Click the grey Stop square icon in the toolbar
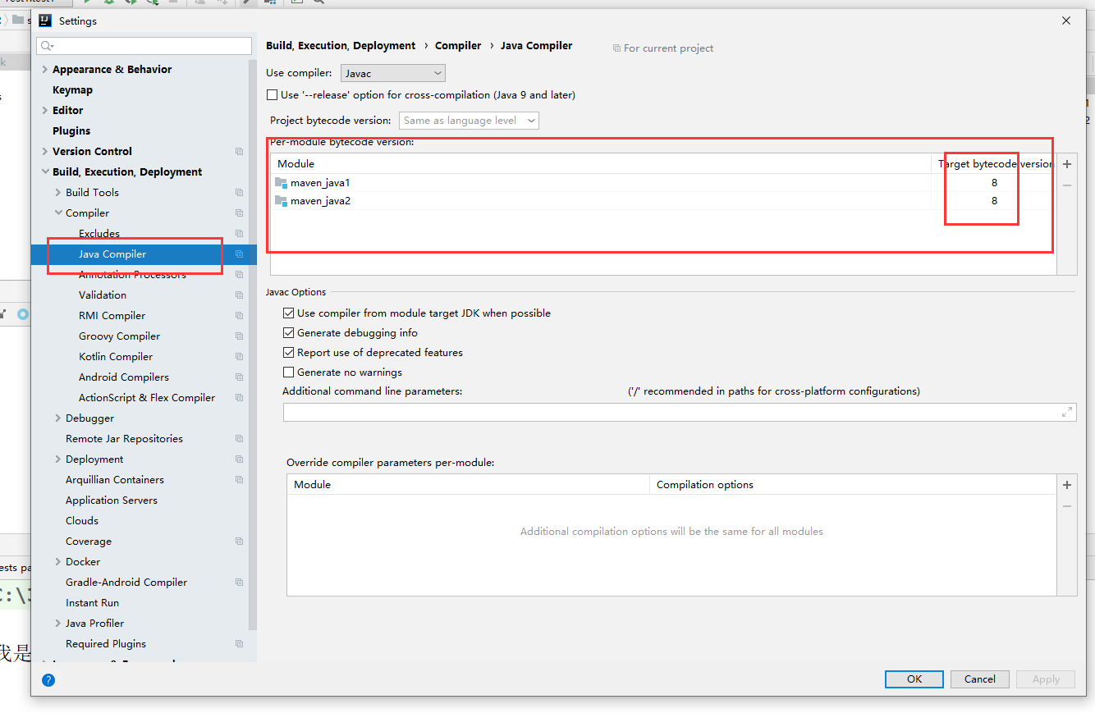 (173, 2)
